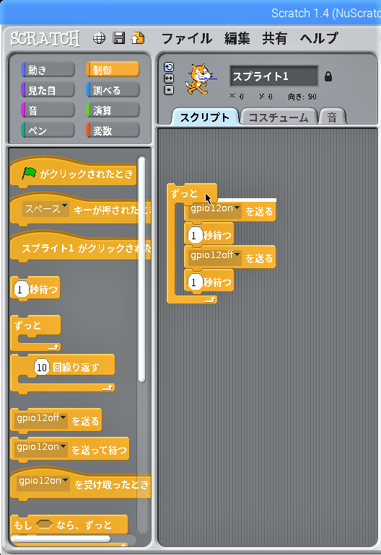Screen dimensions: 381x555
Task: Click the スプライト1 sprite name field
Action: [274, 76]
